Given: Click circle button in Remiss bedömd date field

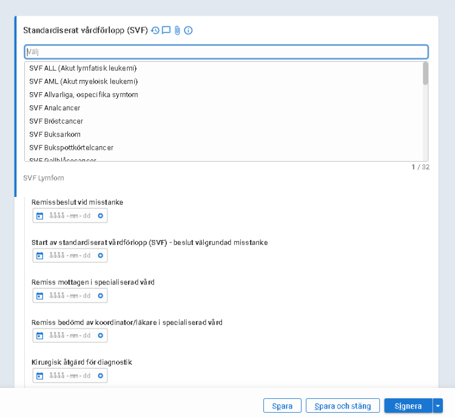Looking at the screenshot, I should pyautogui.click(x=100, y=336).
